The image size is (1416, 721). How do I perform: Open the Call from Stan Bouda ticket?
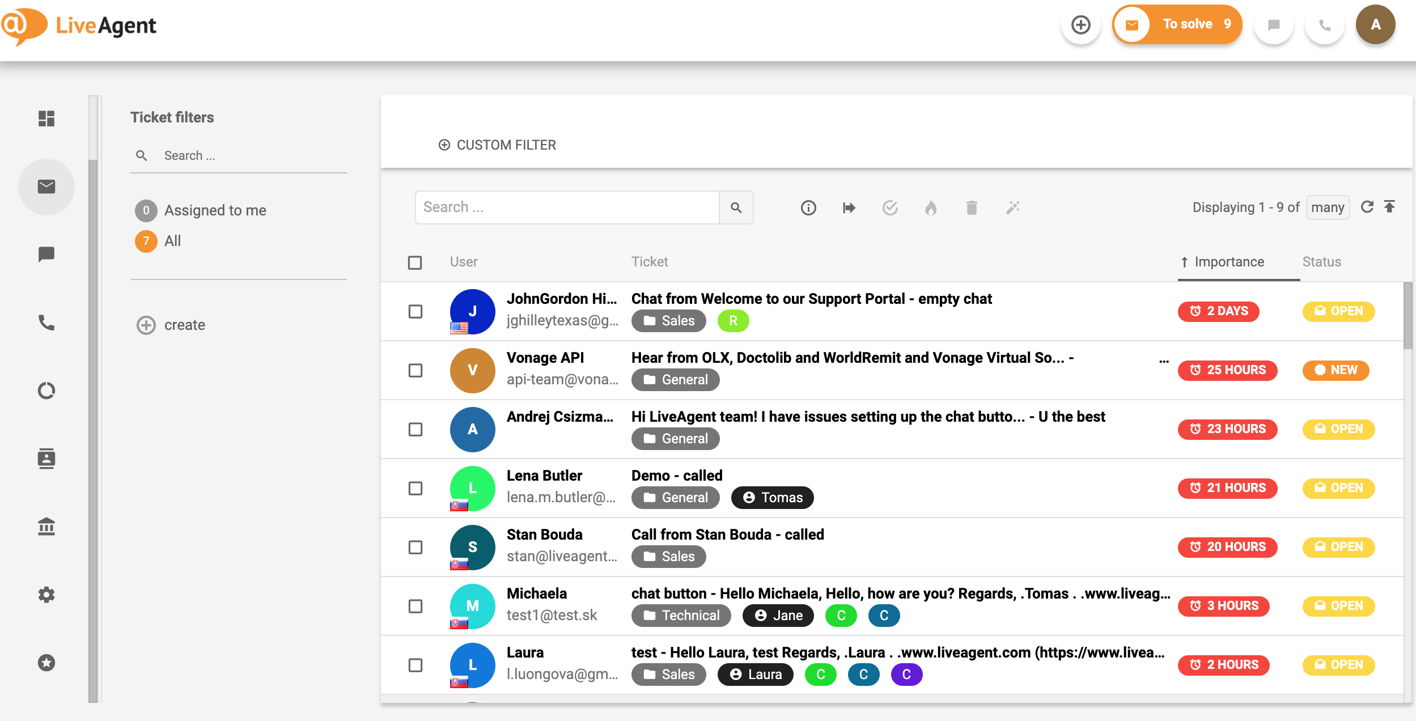click(728, 535)
